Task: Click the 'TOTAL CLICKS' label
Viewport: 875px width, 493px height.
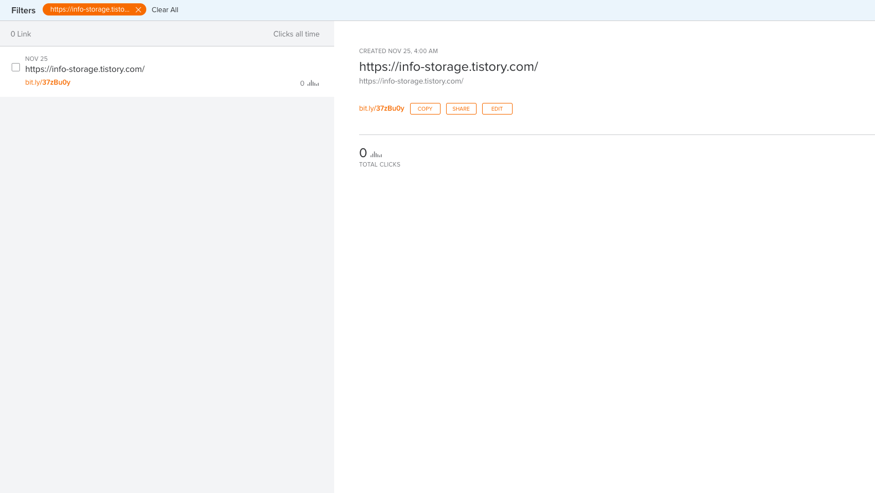Action: 380,164
